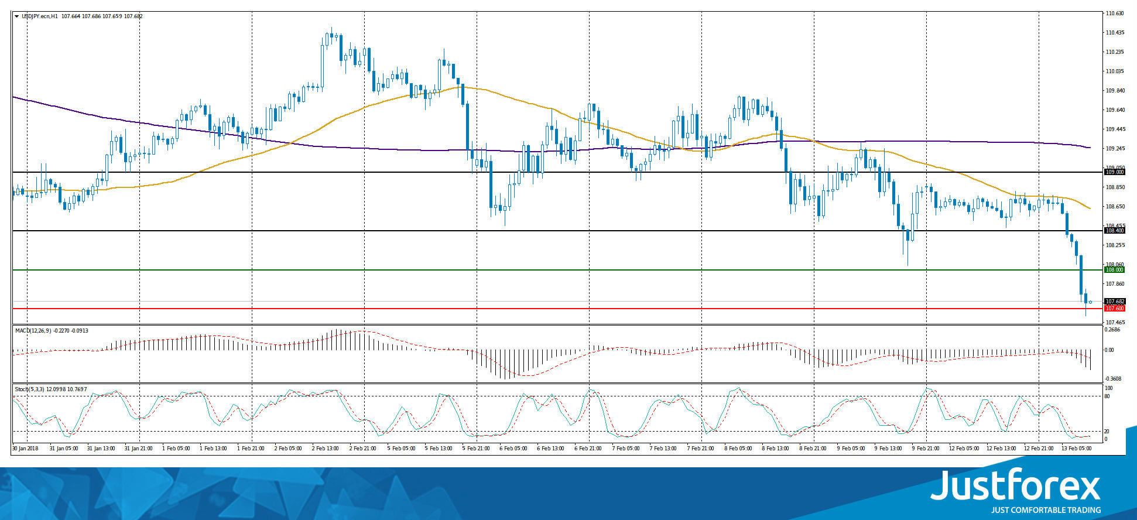
Task: Click the '31 Jan 05:00' time axis label
Action: point(64,449)
